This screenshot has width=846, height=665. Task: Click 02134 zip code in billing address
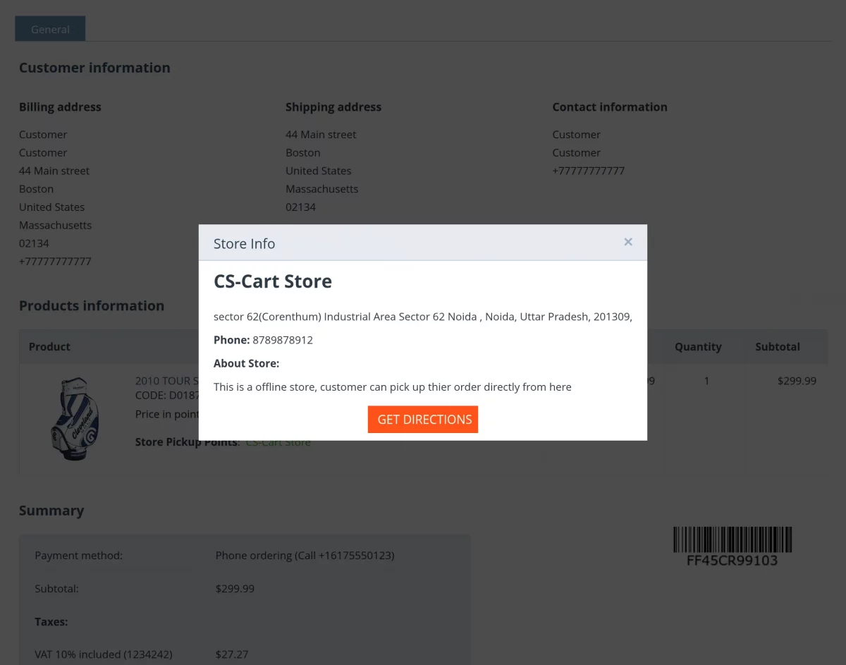pos(34,243)
